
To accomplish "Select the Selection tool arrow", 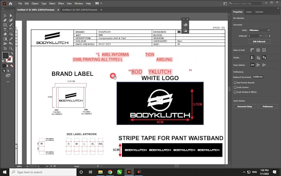I will (x=5, y=16).
